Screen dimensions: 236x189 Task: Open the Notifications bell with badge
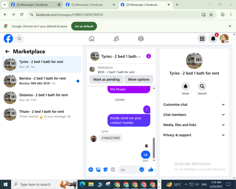pos(213,39)
